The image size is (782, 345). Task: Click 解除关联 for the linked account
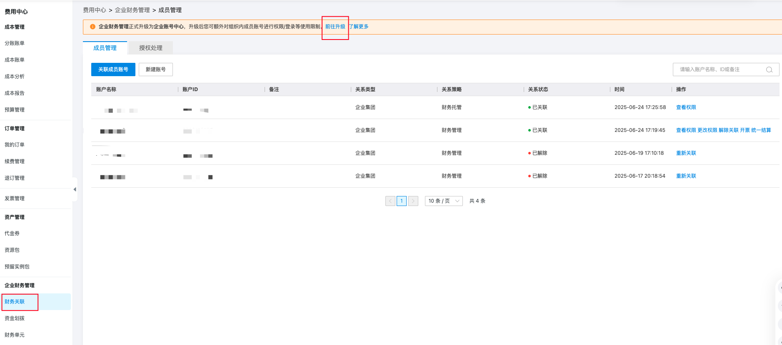click(x=728, y=130)
